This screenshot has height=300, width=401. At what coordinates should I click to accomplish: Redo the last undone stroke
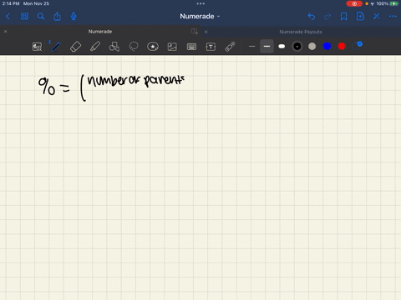327,17
